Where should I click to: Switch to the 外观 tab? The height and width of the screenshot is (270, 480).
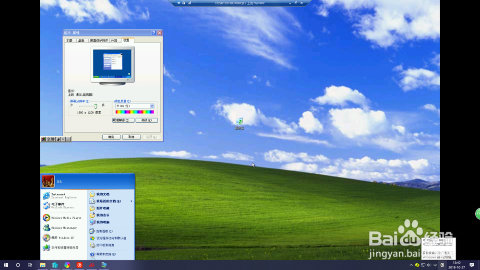point(115,41)
